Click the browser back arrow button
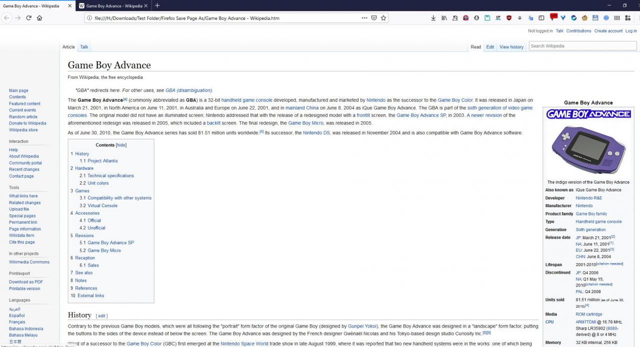 6,18
